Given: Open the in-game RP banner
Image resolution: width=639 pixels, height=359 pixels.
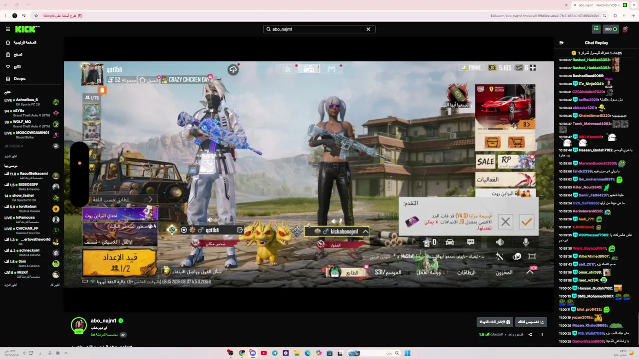Looking at the screenshot, I should (516, 162).
